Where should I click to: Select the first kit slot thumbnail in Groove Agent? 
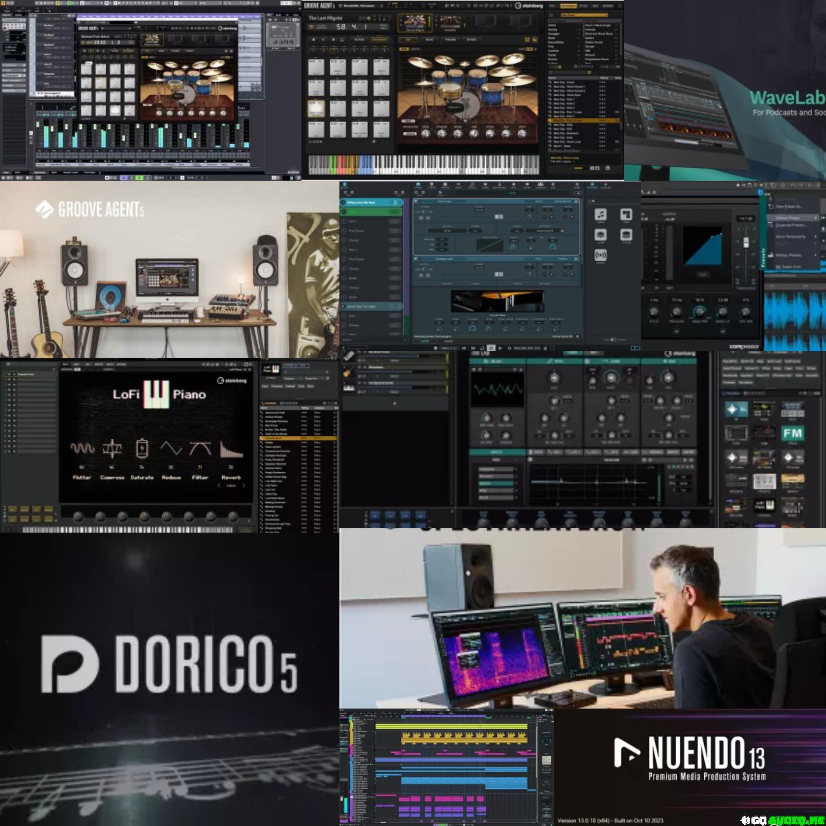click(x=415, y=23)
